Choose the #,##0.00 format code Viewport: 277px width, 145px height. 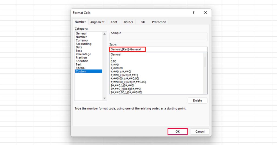117,68
